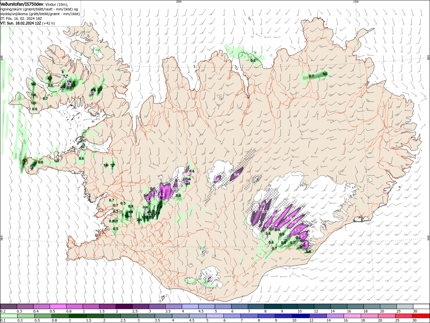Click the deep navy 10 swatch in rain scale
Screen dimensions: 430x323
pyautogui.click(x=301, y=316)
